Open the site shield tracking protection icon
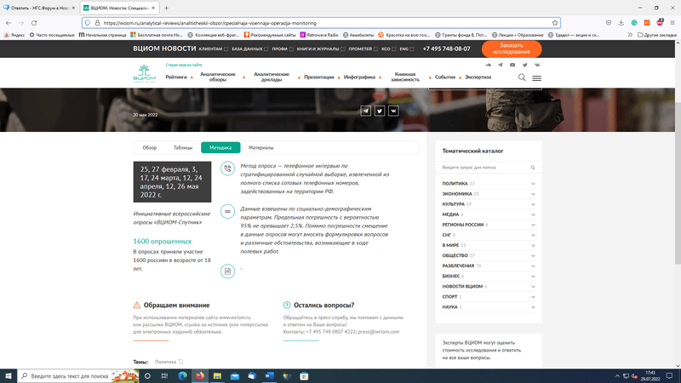The image size is (681, 383). 88,23
